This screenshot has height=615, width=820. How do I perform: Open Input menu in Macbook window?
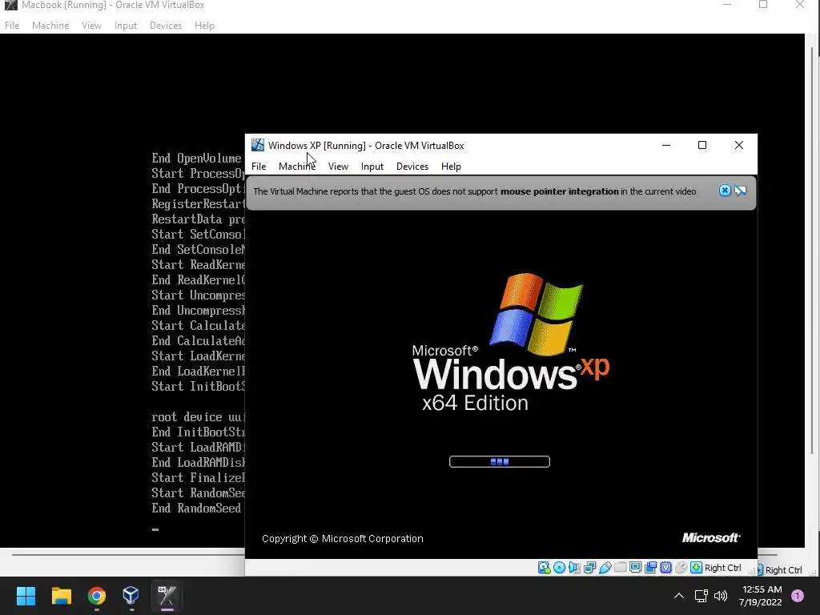click(x=126, y=26)
